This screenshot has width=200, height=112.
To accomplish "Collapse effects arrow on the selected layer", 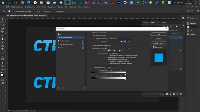I will [x=183, y=38].
